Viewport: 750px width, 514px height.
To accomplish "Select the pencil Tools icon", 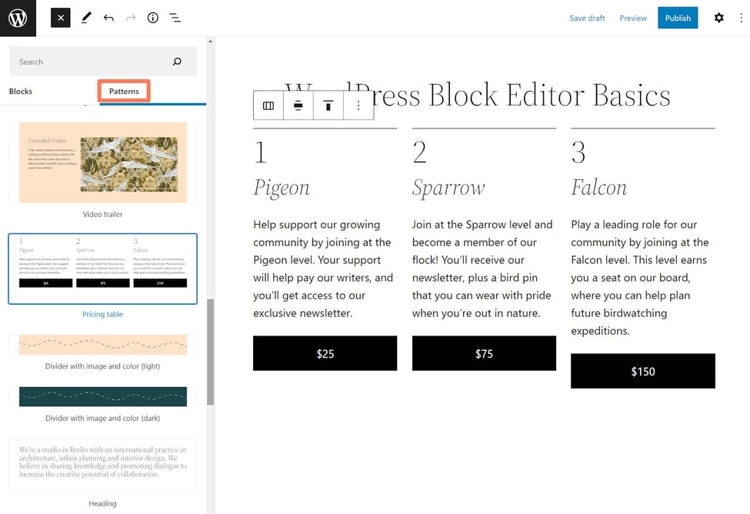I will (86, 18).
